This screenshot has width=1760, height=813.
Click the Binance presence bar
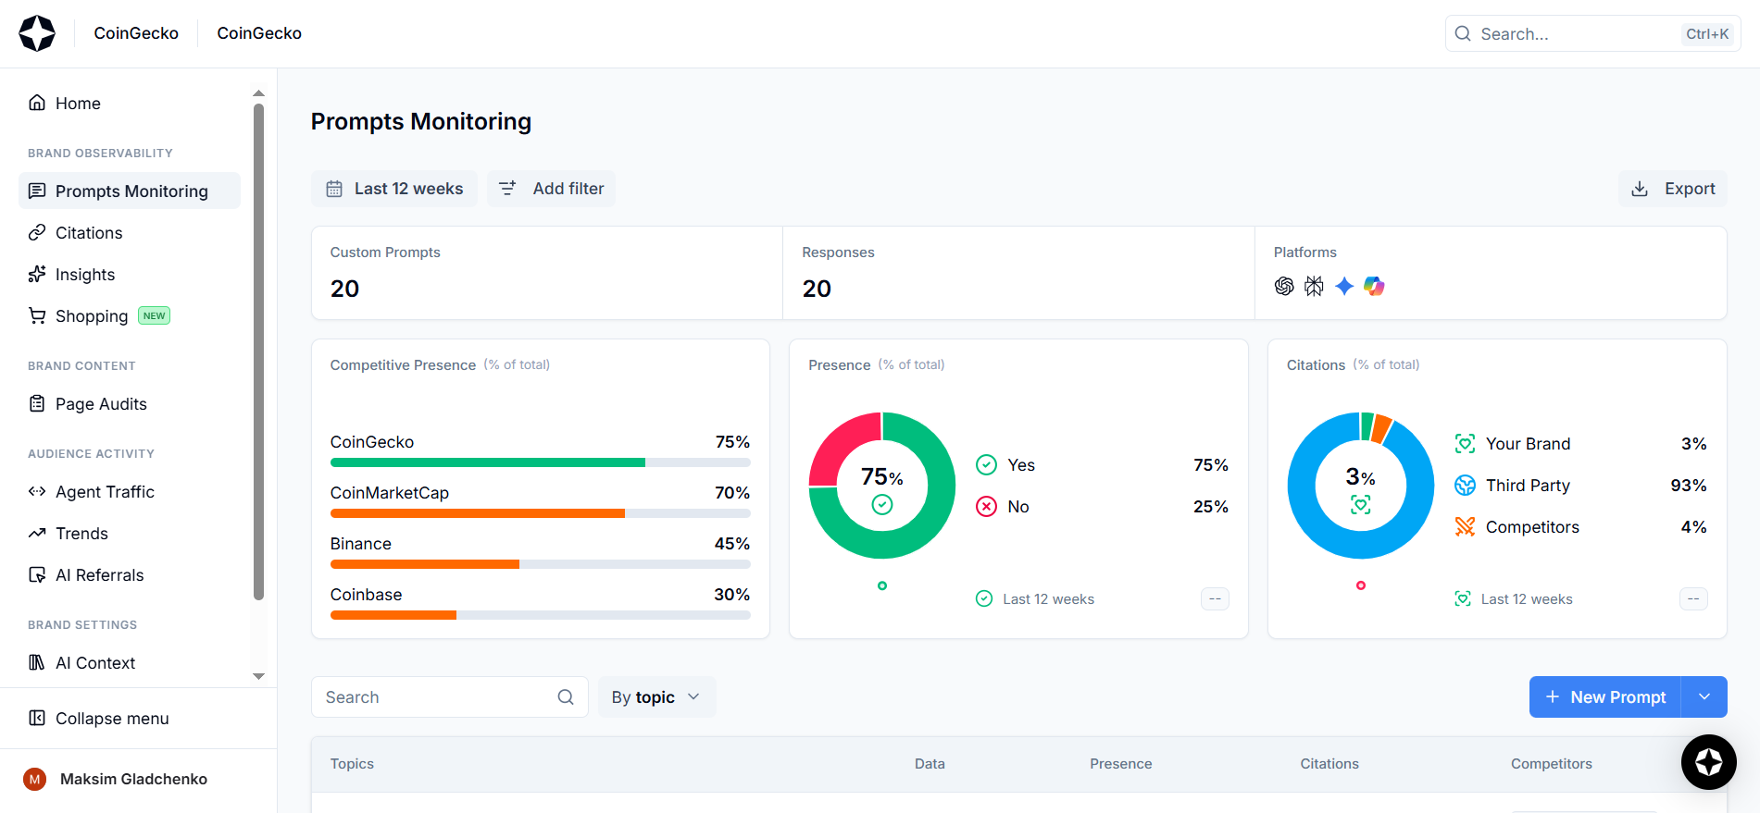click(x=425, y=564)
